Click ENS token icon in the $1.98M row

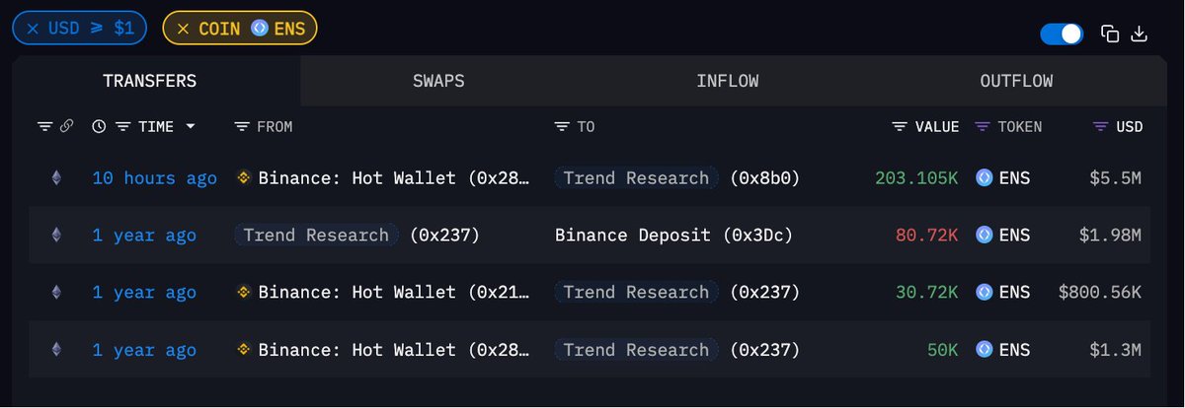(x=984, y=235)
